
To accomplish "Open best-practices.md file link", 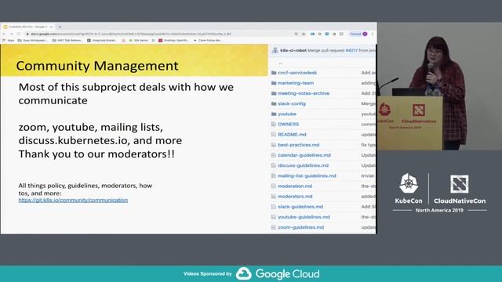I will point(298,145).
